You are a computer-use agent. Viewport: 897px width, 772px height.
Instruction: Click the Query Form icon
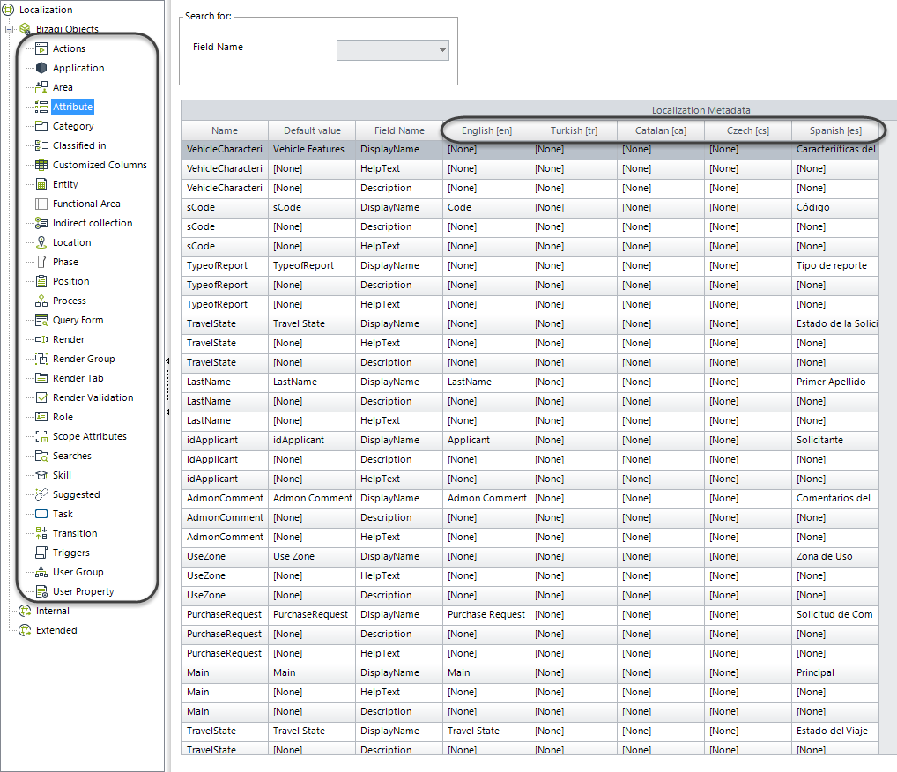[x=41, y=321]
